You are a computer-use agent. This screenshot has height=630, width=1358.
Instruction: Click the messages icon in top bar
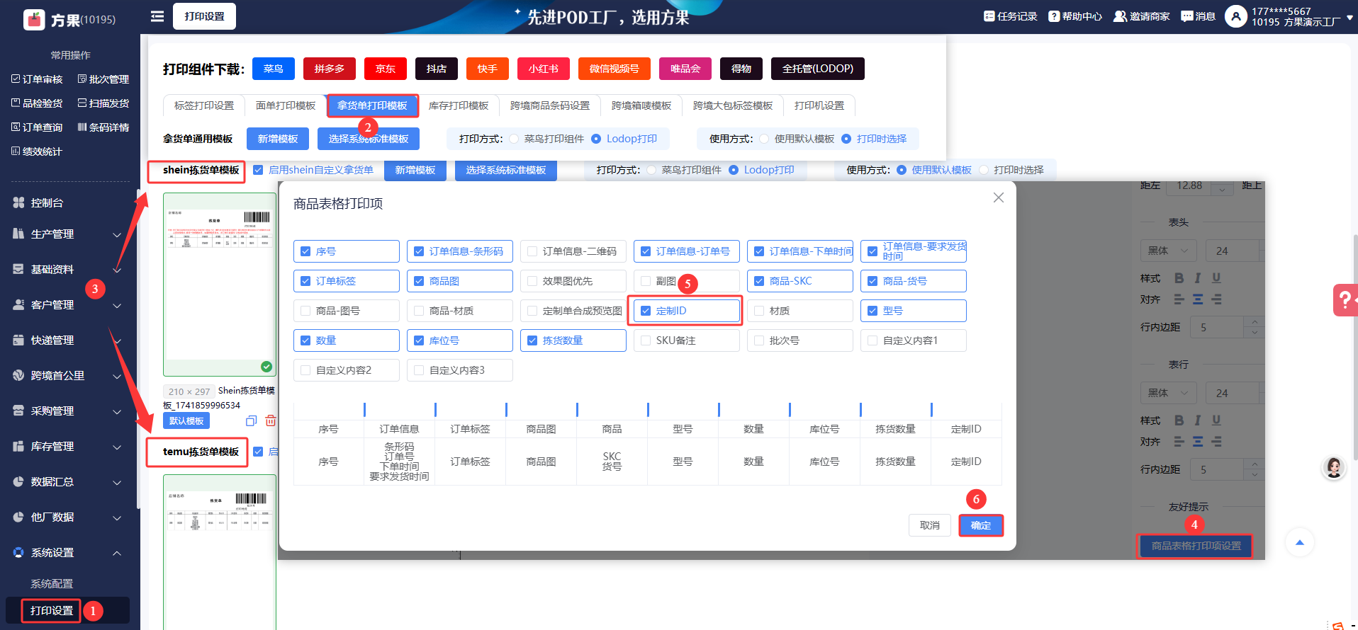1187,16
